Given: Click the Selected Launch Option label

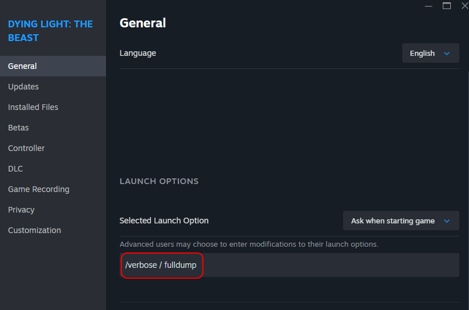Looking at the screenshot, I should (x=164, y=221).
